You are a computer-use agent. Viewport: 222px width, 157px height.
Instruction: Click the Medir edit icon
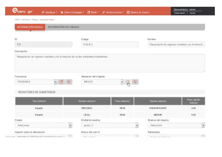point(89,12)
